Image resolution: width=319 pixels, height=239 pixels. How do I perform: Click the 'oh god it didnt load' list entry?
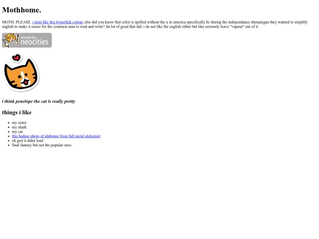pos(28,140)
